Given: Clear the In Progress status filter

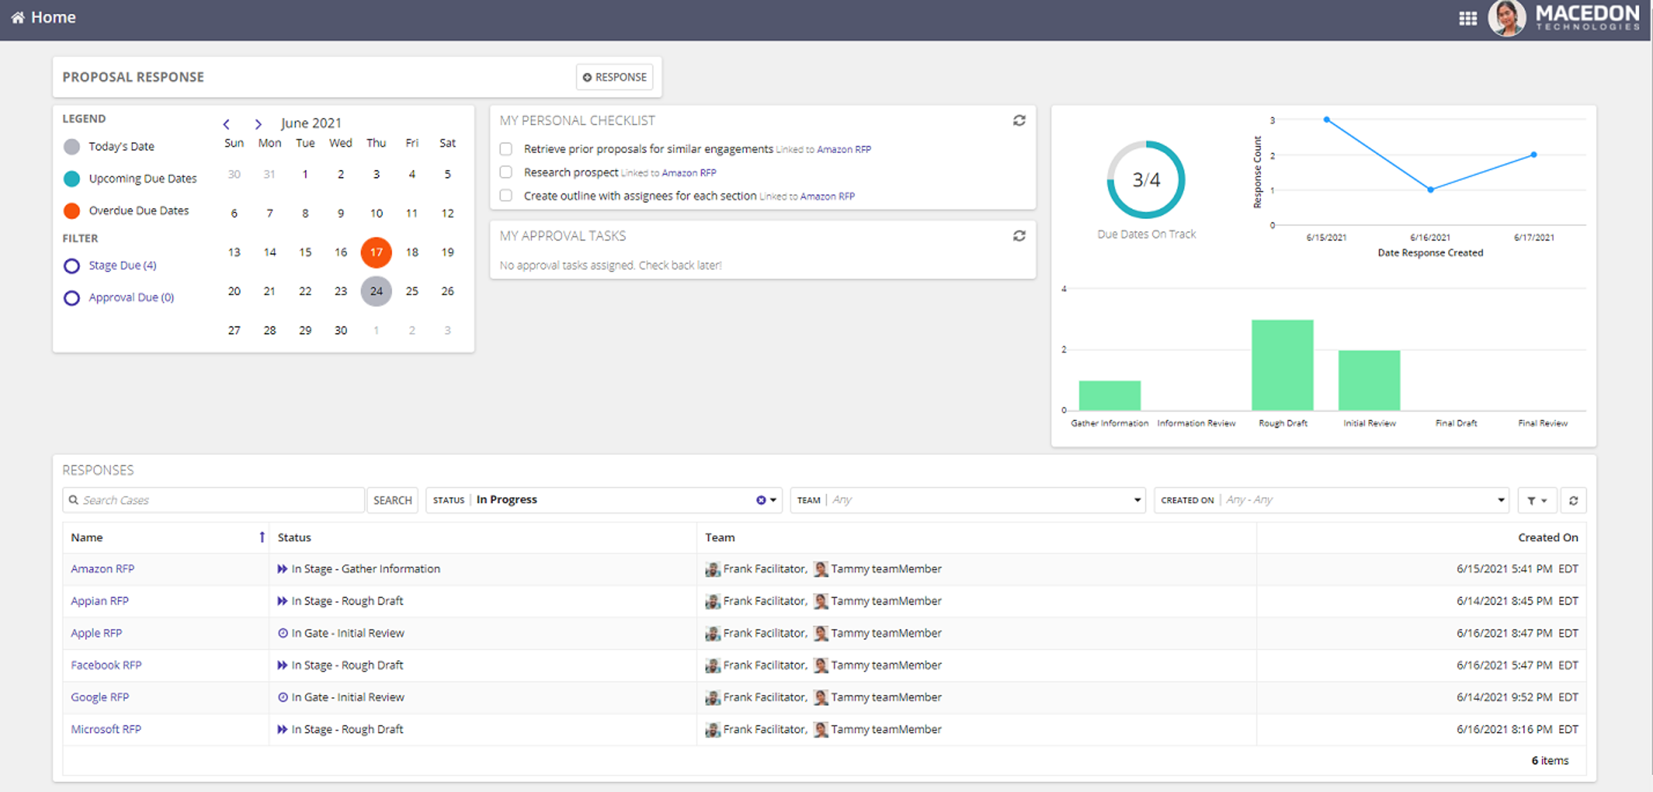Looking at the screenshot, I should (760, 500).
